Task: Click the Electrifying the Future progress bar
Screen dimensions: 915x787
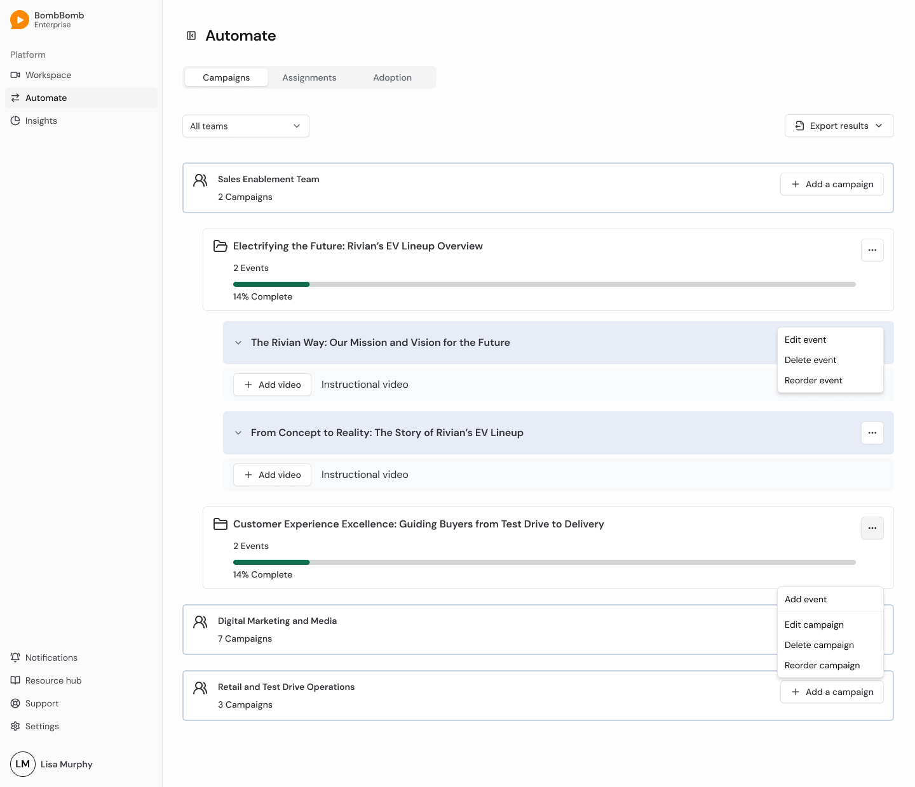Action: click(544, 284)
